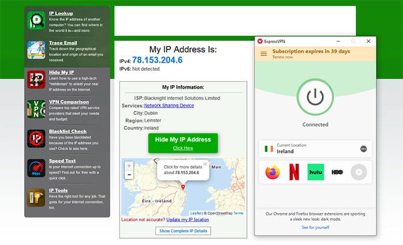Open the Leaflet attribution link
This screenshot has height=245, width=403.
(196, 213)
